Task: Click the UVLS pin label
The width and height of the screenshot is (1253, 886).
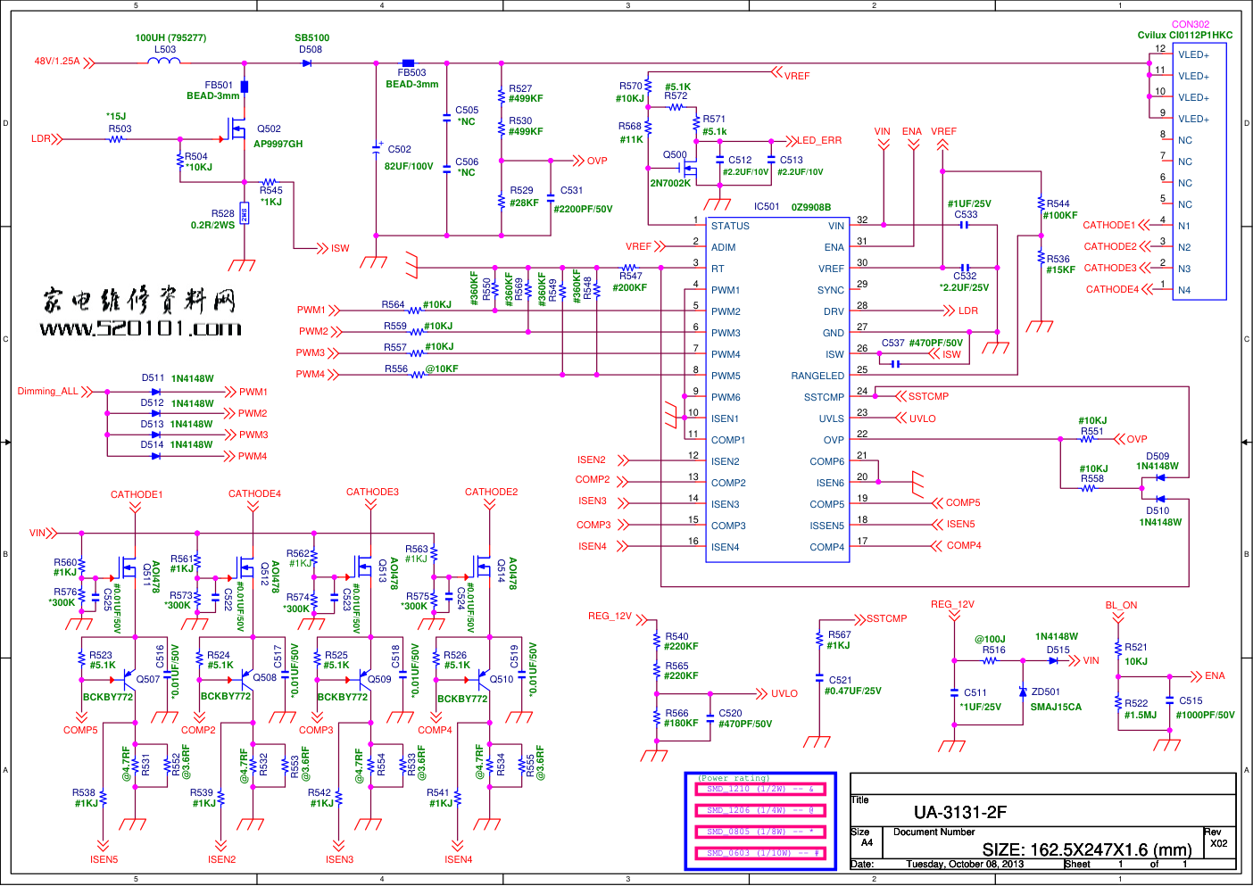Action: coord(832,418)
